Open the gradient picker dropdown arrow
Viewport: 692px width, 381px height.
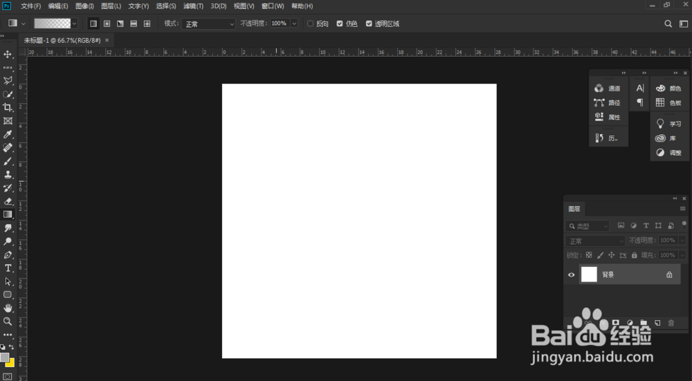click(x=74, y=24)
